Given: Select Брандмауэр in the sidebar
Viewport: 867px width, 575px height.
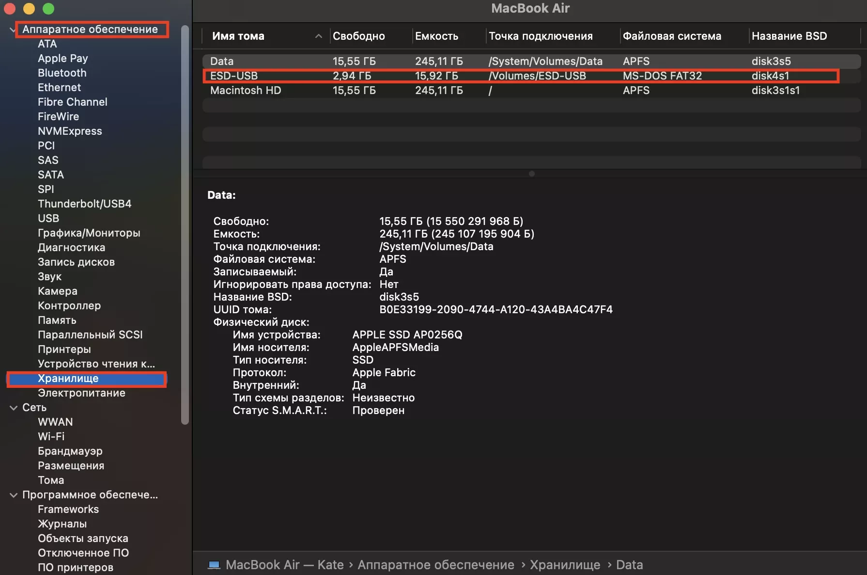Looking at the screenshot, I should (x=70, y=451).
